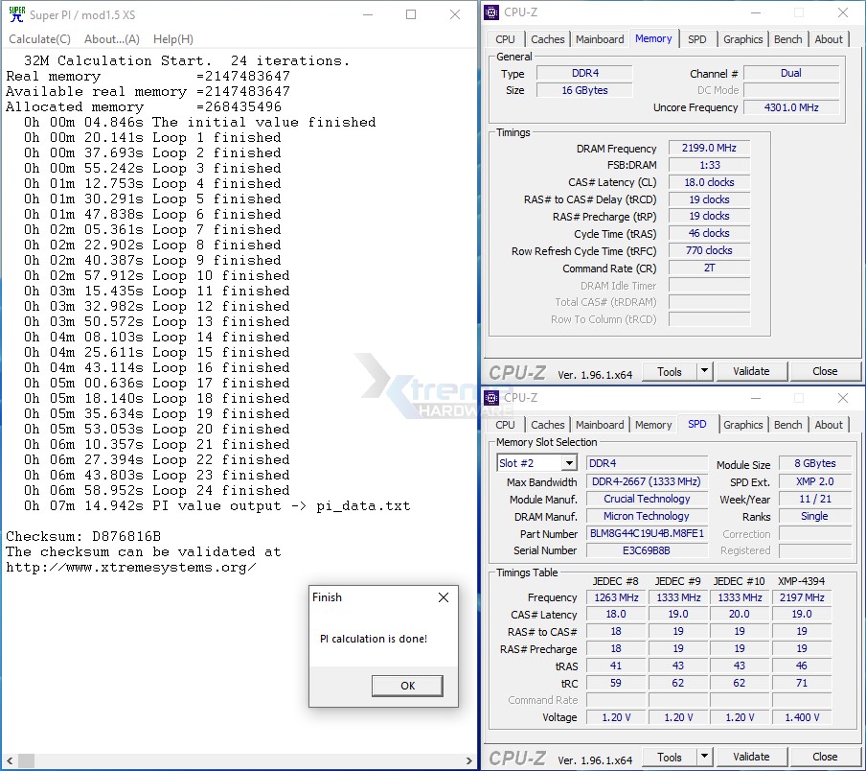The height and width of the screenshot is (771, 866).
Task: Click the Part Number field value
Action: click(x=647, y=533)
